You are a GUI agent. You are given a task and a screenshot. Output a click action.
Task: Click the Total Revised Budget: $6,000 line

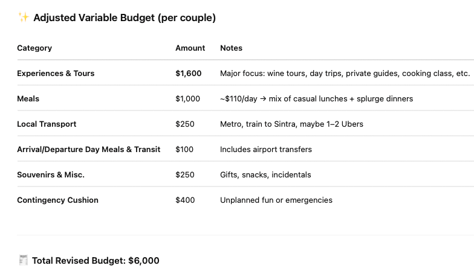coord(96,261)
